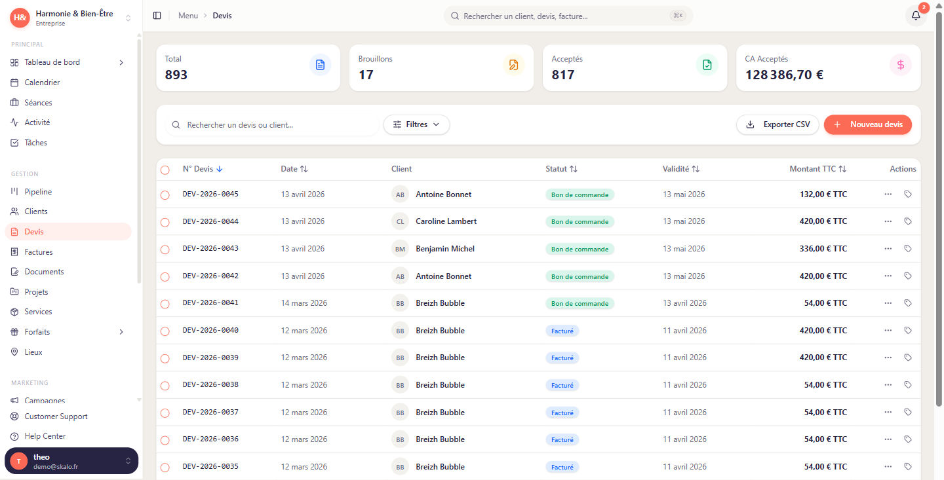Click the Total quotes document icon
The height and width of the screenshot is (480, 944).
click(x=320, y=65)
